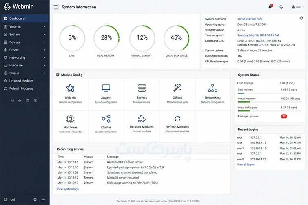Toggle the dark mode moon icon
The width and height of the screenshot is (308, 205).
tap(282, 7)
